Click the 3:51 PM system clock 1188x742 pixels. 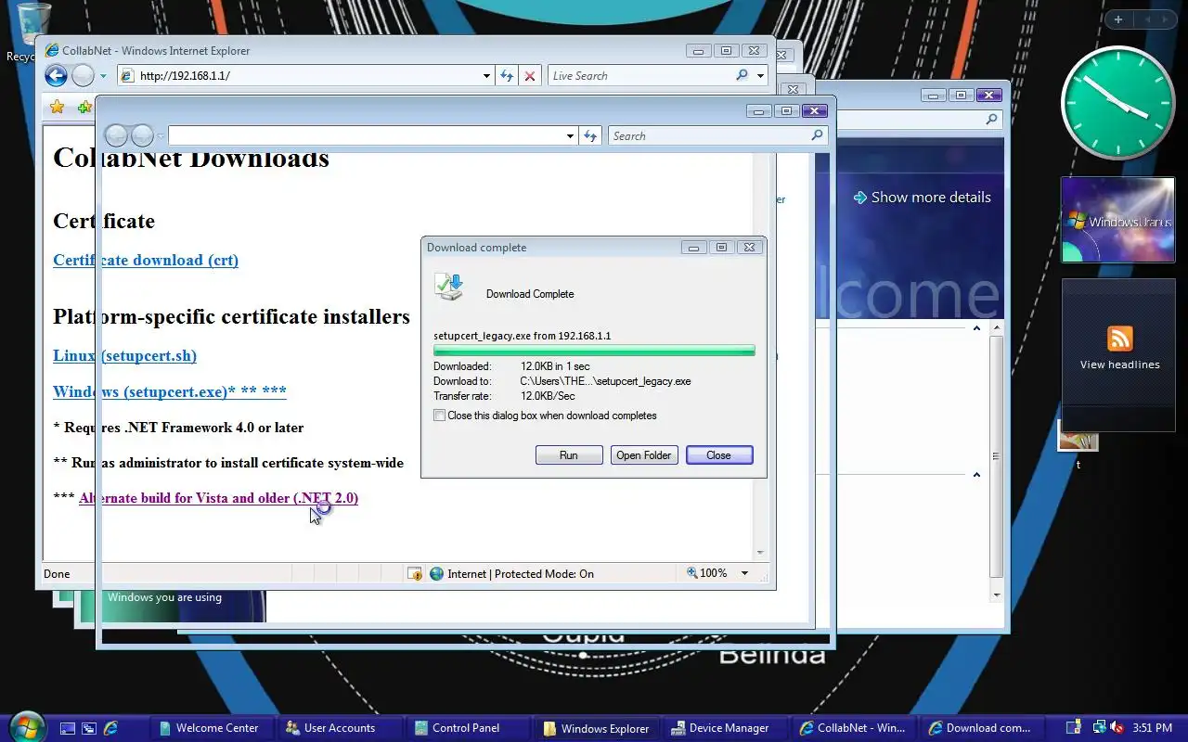coord(1153,728)
